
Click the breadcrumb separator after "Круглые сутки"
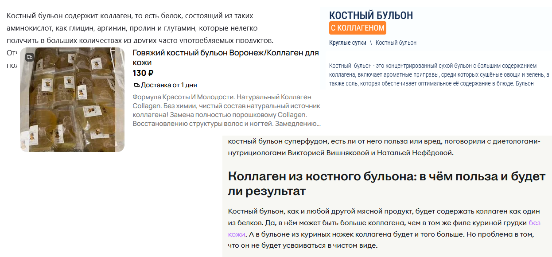coord(371,43)
